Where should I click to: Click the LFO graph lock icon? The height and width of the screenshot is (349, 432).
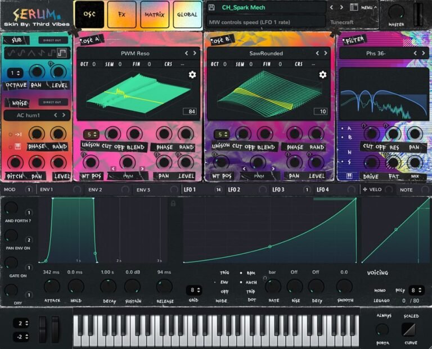173,203
